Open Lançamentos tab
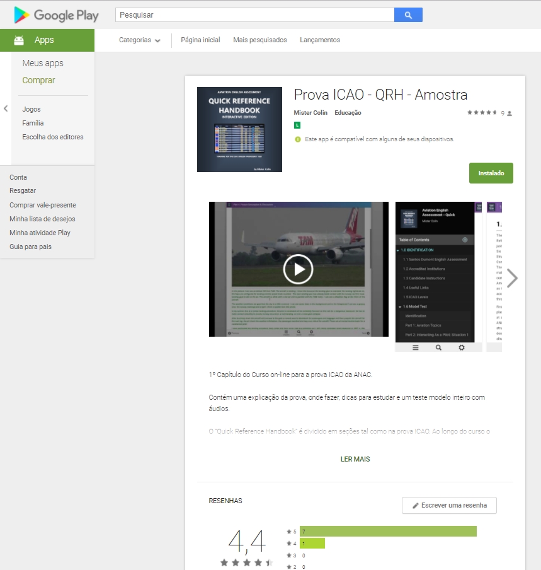541x570 pixels. click(320, 40)
